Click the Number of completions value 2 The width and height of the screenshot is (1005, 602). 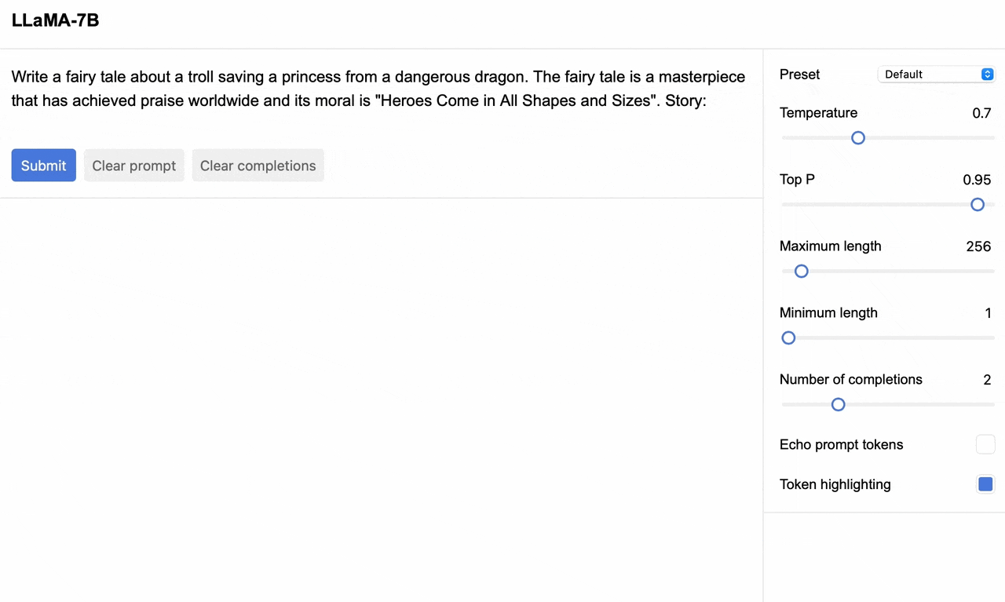tap(987, 380)
